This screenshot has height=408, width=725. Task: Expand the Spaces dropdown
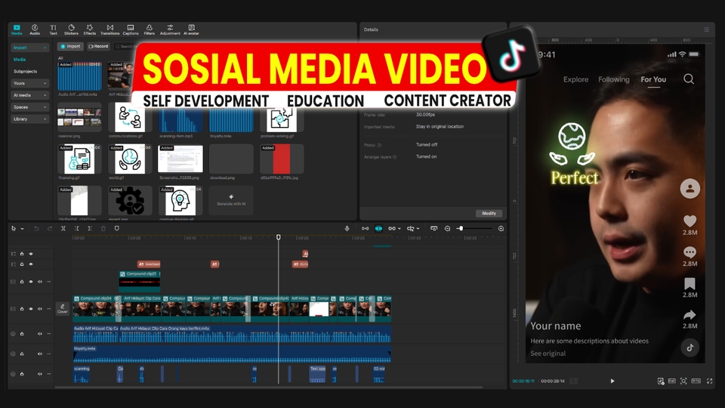(x=45, y=107)
